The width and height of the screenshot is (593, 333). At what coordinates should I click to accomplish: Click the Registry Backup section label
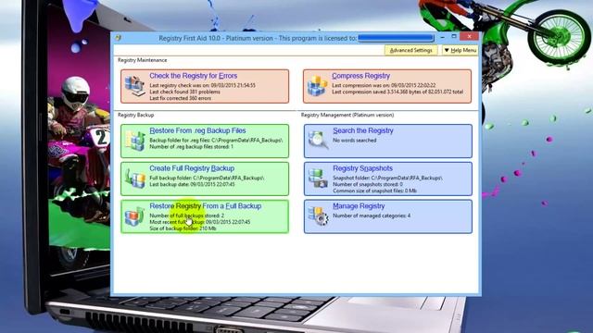coord(136,115)
